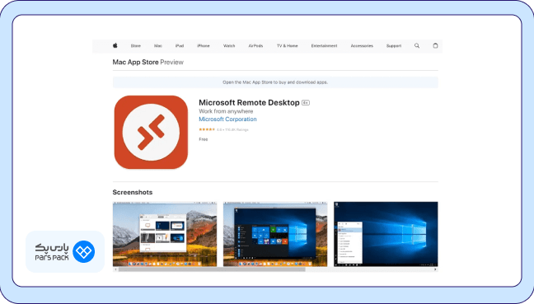
Task: Open the iPad menu item
Action: click(180, 45)
